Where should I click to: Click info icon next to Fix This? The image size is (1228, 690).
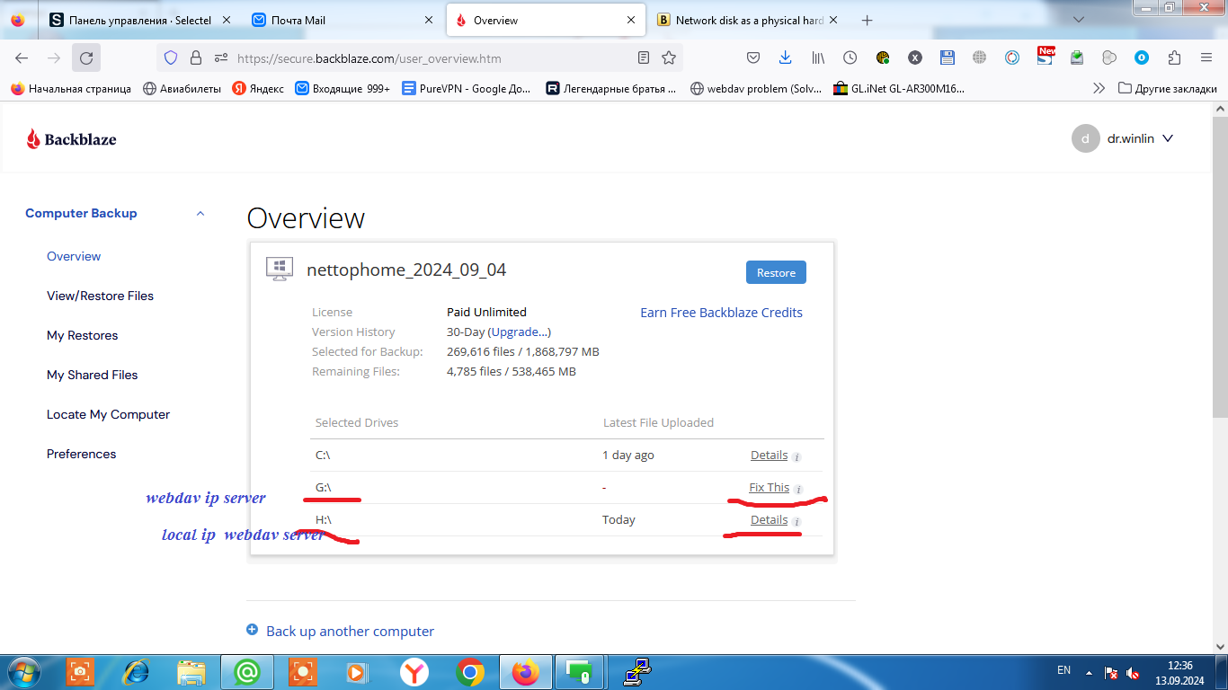pyautogui.click(x=798, y=489)
